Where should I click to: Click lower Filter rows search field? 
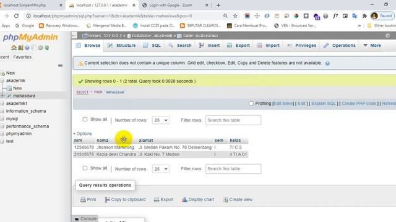[x=233, y=169]
